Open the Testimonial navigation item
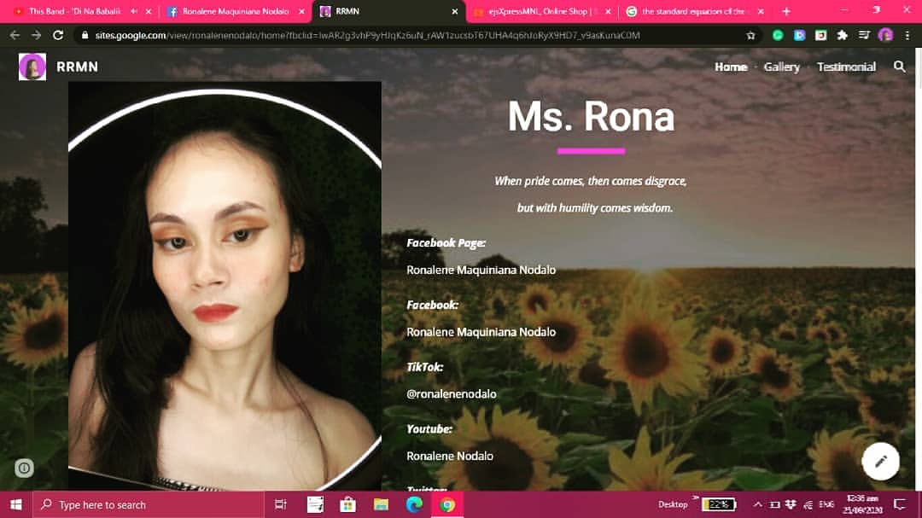922x518 pixels. point(846,67)
